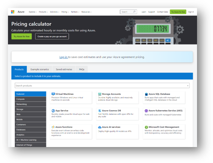Select the Compute category
The height and width of the screenshot is (163, 213).
(x=30, y=99)
